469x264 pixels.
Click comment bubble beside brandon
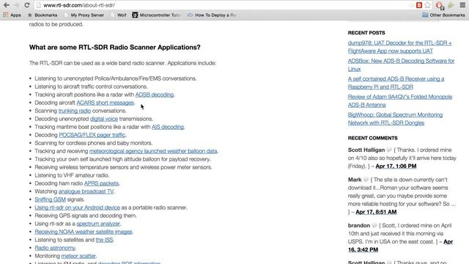[374, 225]
